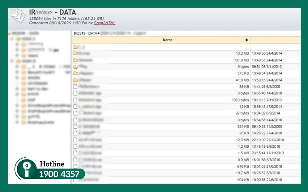Viewport: 308px width, 192px height.
Task: Open the folder icon of the 137.9 MB row
Action: [x=75, y=60]
